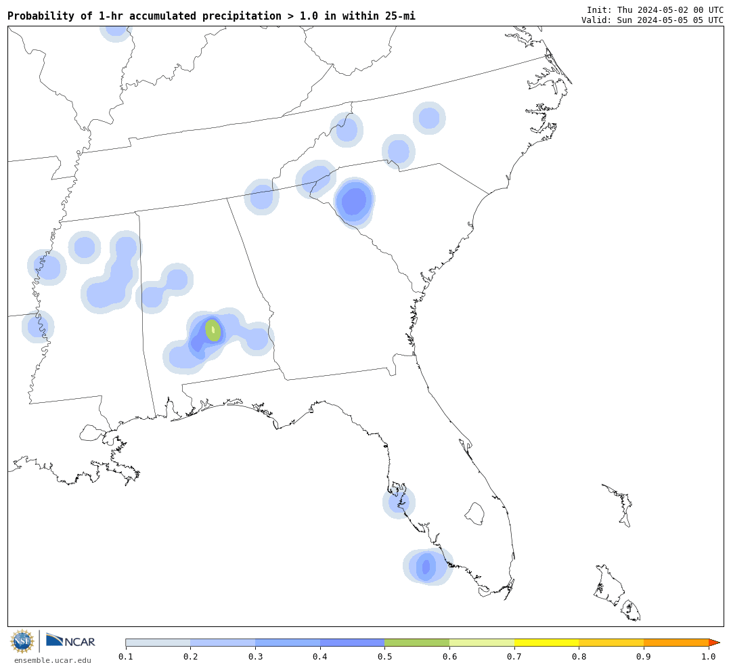Click the 0.5–0.6 green colorbar segment
The width and height of the screenshot is (731, 669).
[x=417, y=643]
